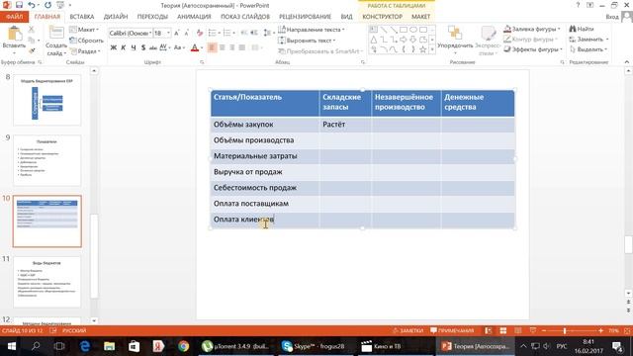Screen dimensions: 633x356
Task: Open Заливка фигуры dropdown
Action: [x=532, y=29]
